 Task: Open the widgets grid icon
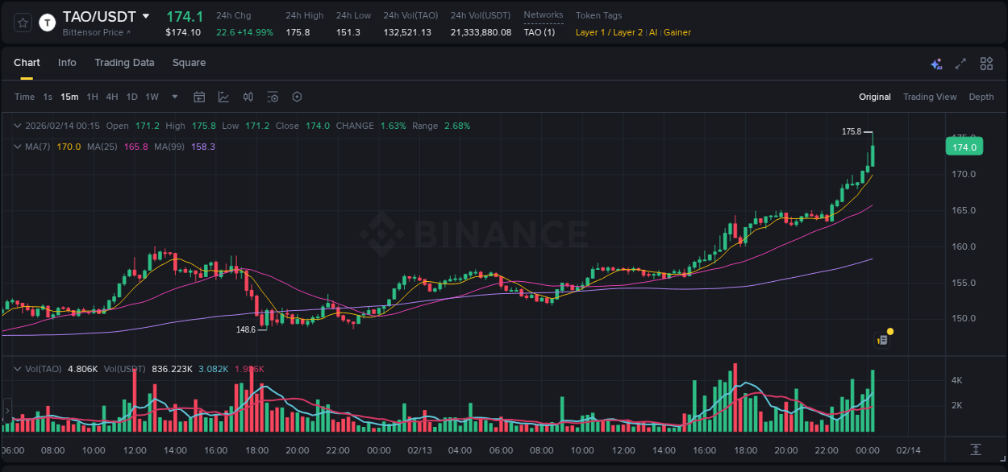[985, 63]
